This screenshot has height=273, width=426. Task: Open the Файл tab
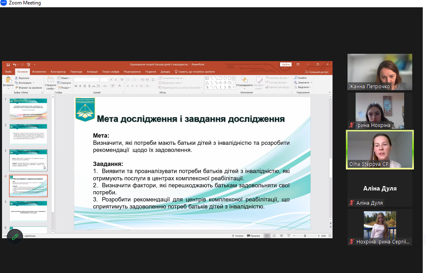[x=8, y=72]
